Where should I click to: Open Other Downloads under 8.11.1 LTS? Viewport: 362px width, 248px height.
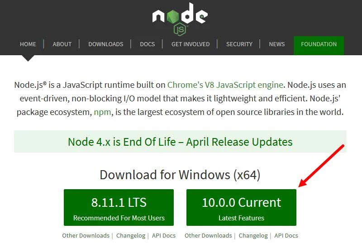pos(86,235)
